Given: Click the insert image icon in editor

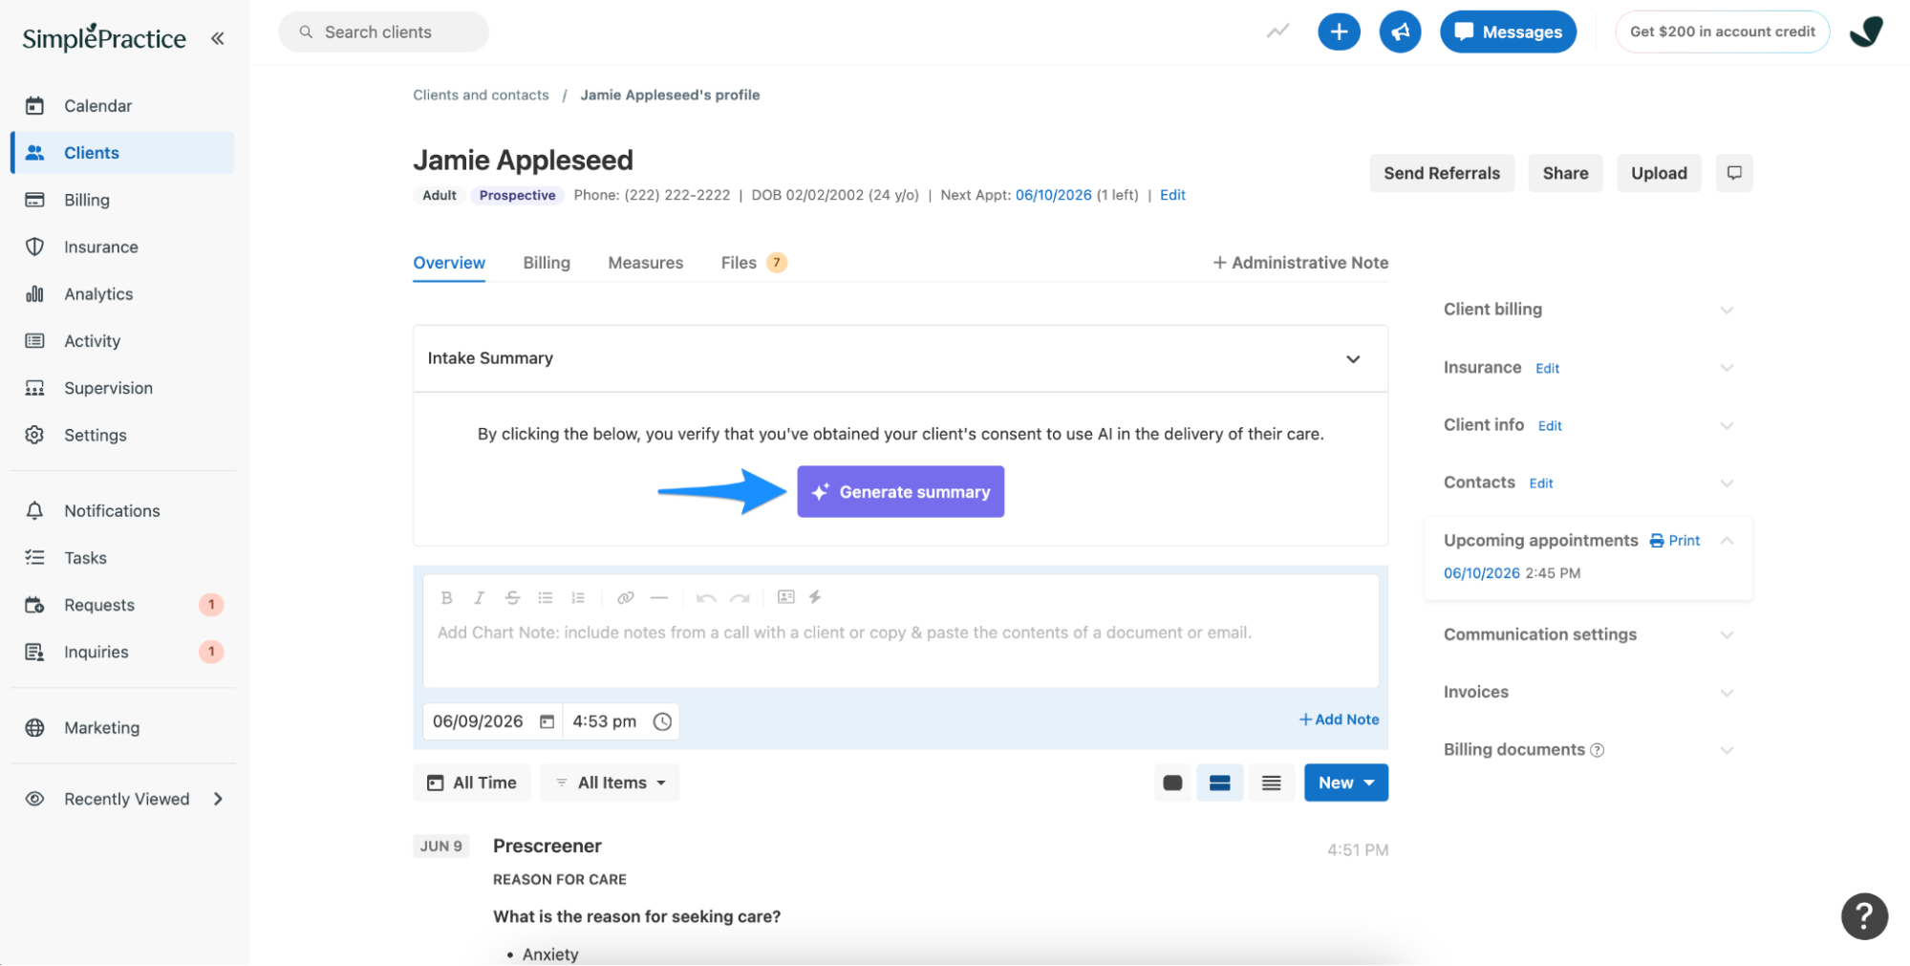Looking at the screenshot, I should click(x=785, y=597).
